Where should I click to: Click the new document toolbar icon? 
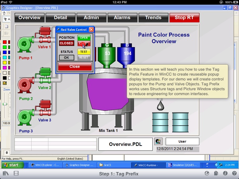6,26
